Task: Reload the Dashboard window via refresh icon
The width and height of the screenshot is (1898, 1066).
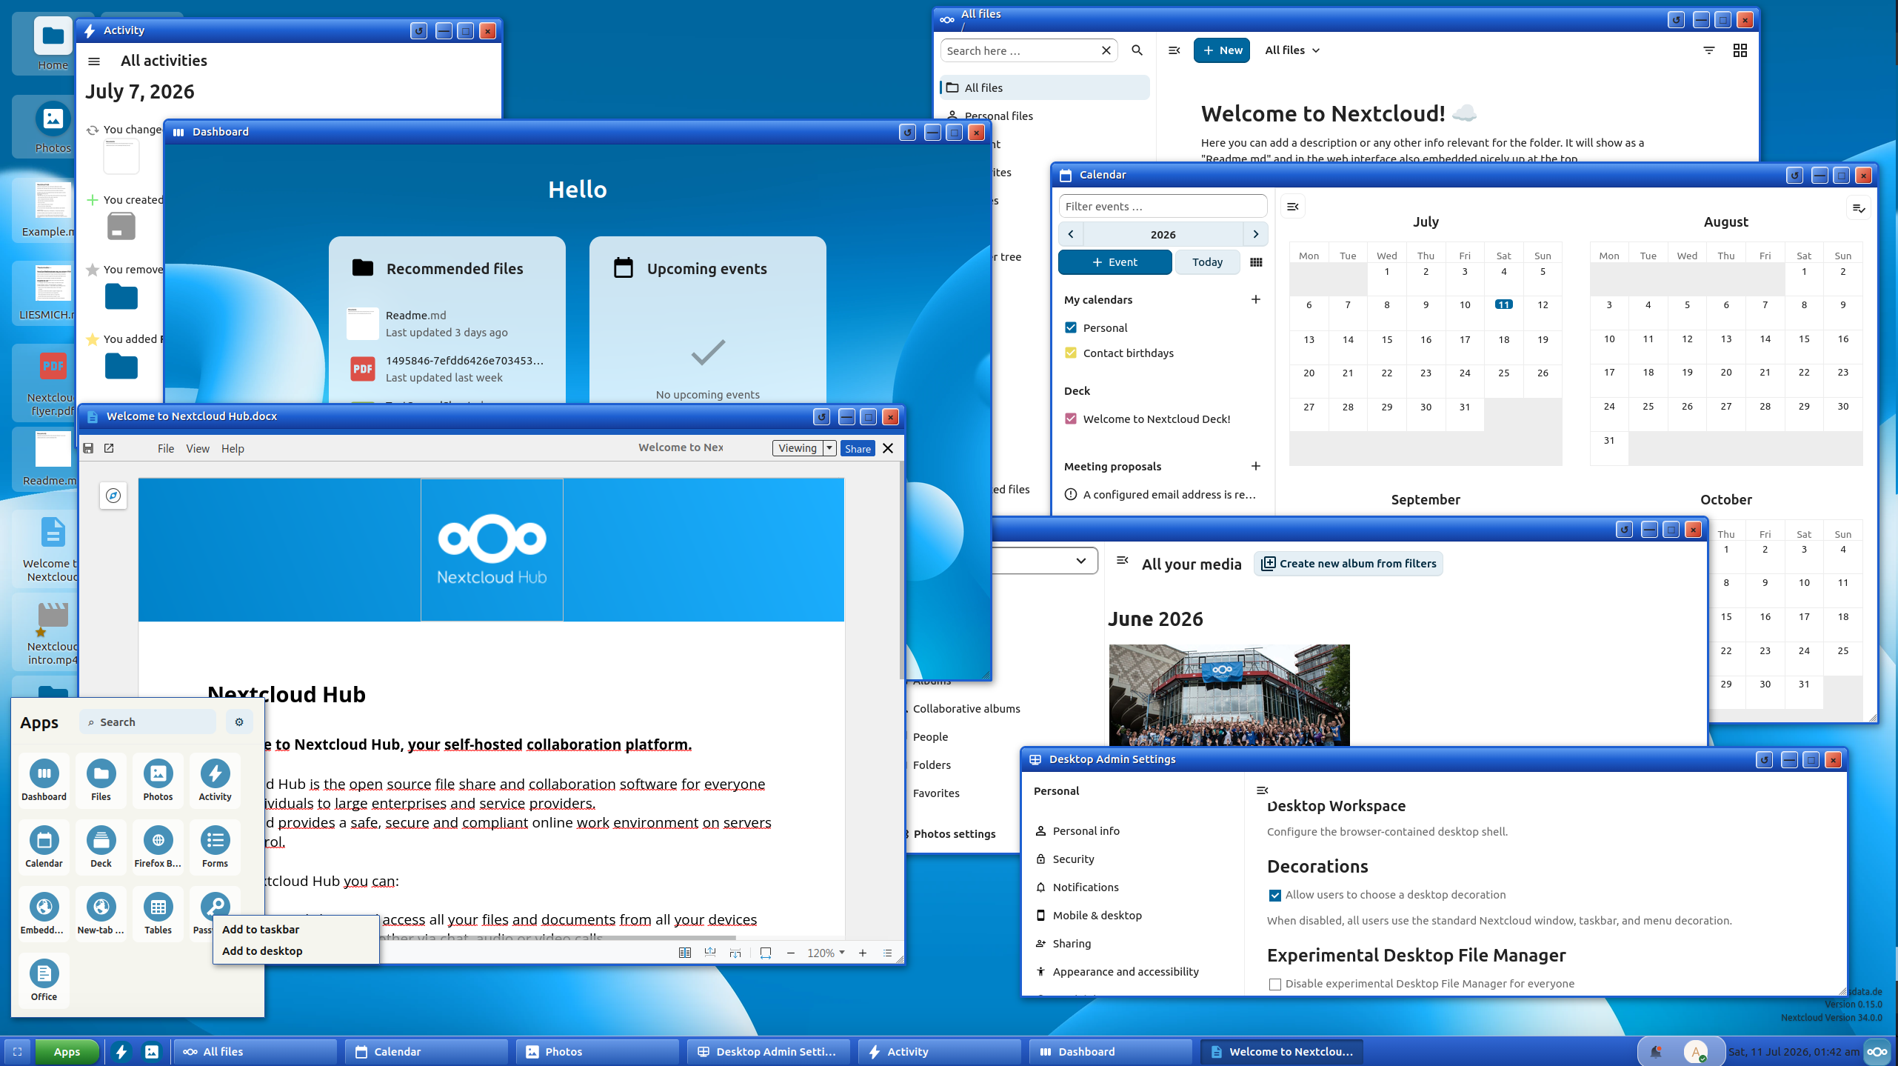Action: pos(907,133)
